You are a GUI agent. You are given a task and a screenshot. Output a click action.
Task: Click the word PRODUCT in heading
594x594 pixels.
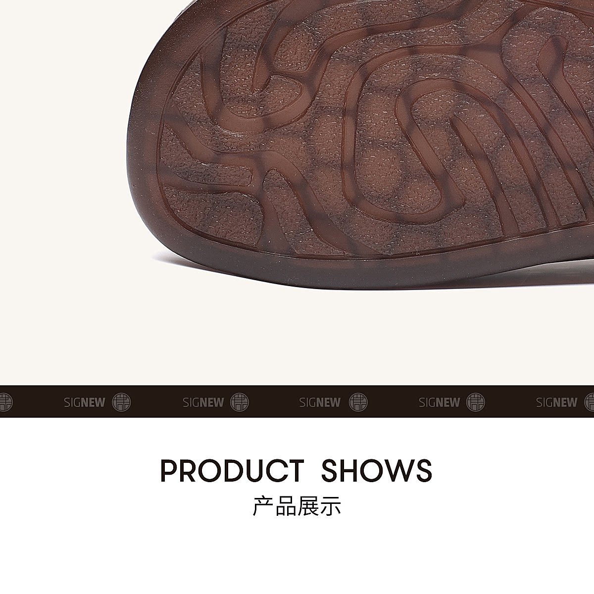coord(232,471)
